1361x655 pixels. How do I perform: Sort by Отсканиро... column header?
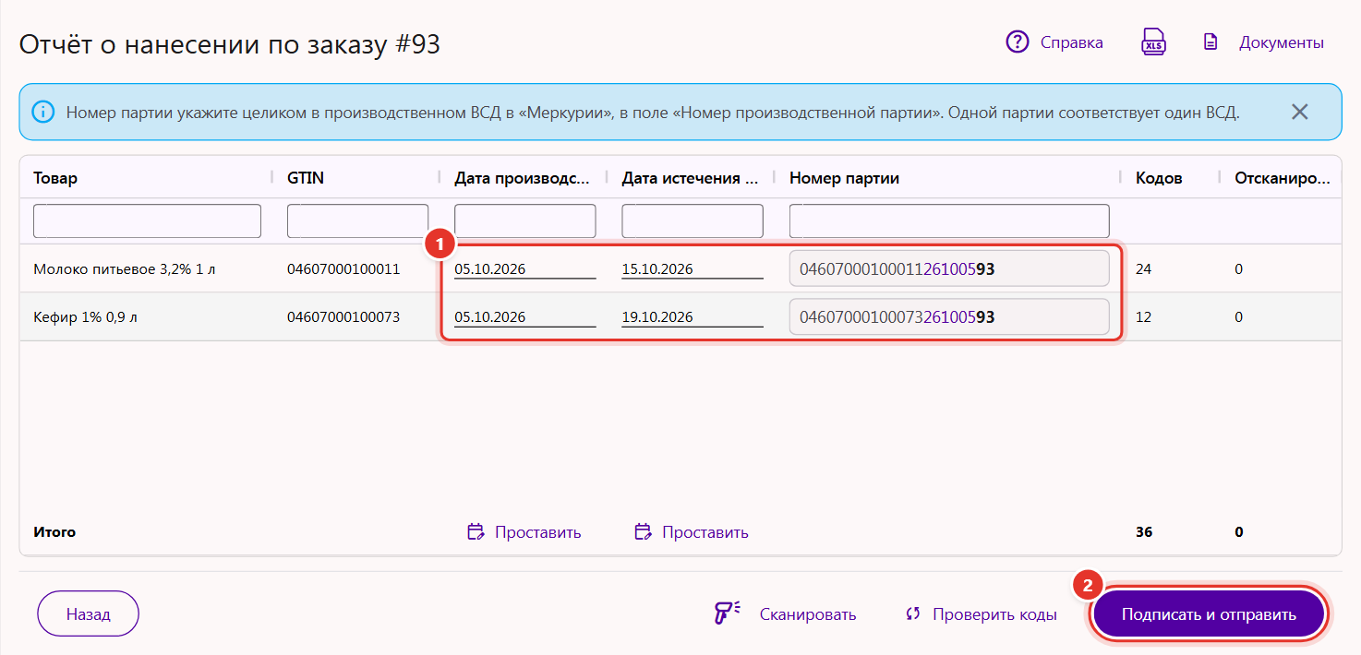point(1283,178)
